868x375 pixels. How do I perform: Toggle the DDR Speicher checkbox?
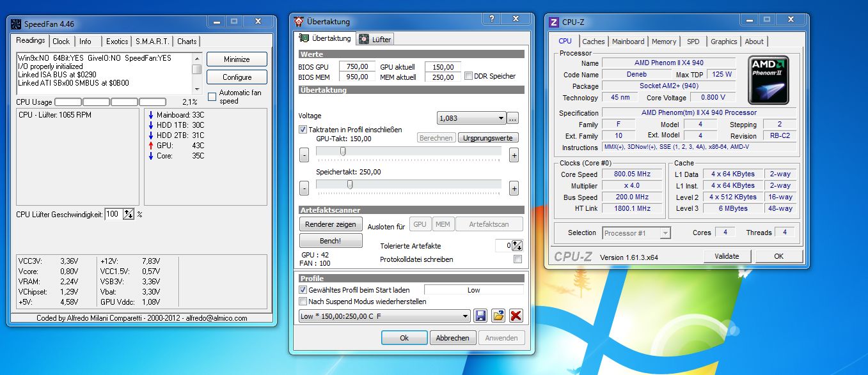click(468, 76)
